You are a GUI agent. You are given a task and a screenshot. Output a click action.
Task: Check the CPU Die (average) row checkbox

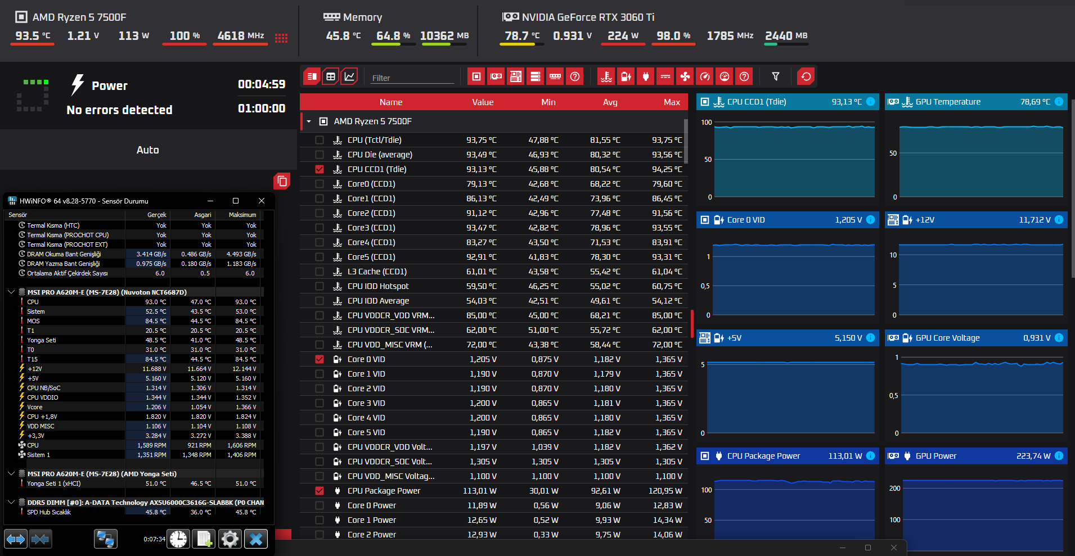click(x=320, y=155)
